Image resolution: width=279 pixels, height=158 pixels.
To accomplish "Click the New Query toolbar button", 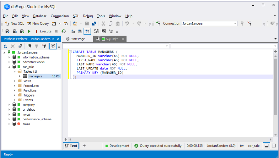I will 38,24.
